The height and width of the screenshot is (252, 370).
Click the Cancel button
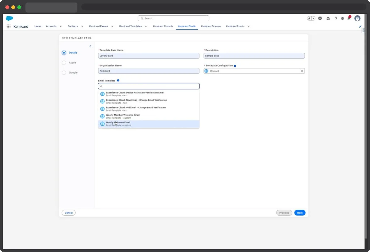coord(69,213)
